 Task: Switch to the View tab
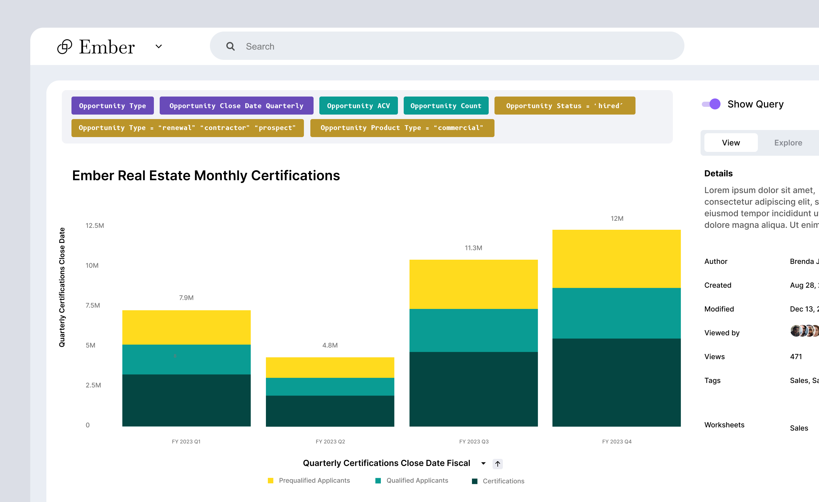click(x=730, y=143)
